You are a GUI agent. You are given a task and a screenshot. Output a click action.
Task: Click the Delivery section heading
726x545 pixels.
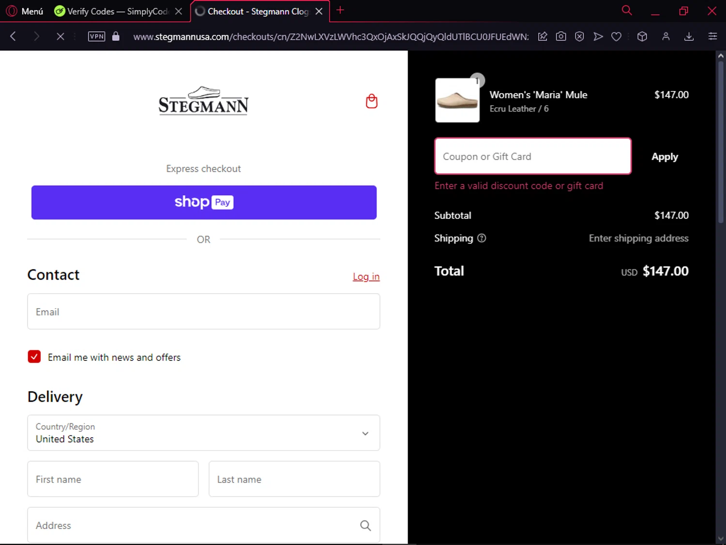(x=55, y=397)
